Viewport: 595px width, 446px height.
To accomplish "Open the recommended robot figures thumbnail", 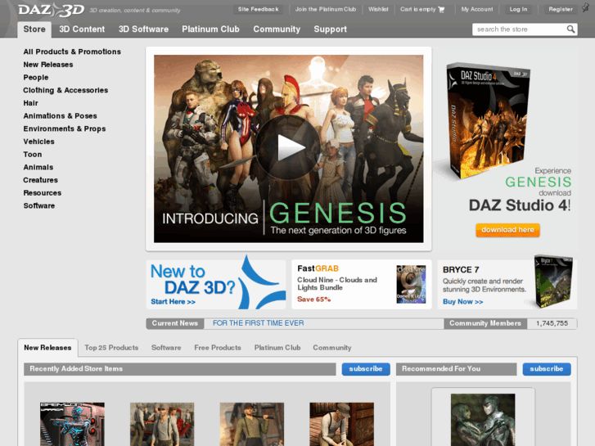I will coord(483,420).
